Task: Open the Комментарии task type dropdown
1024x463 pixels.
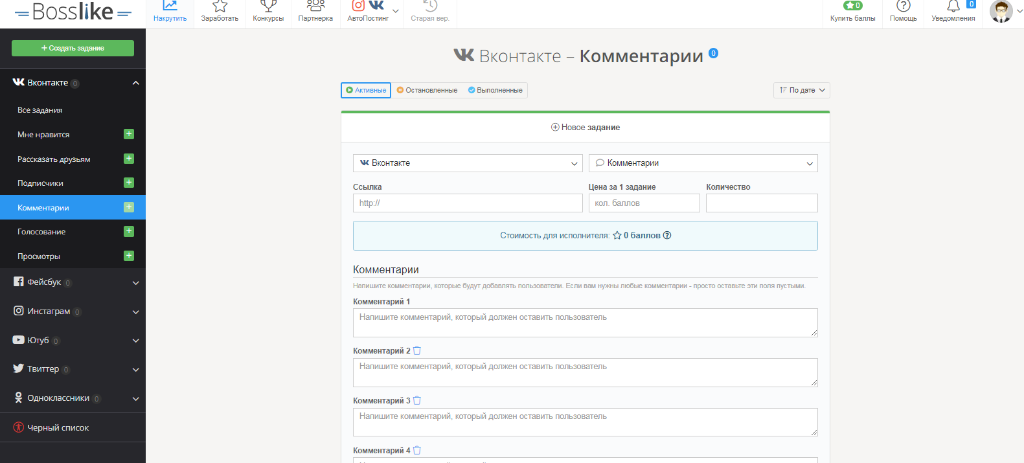Action: [703, 163]
